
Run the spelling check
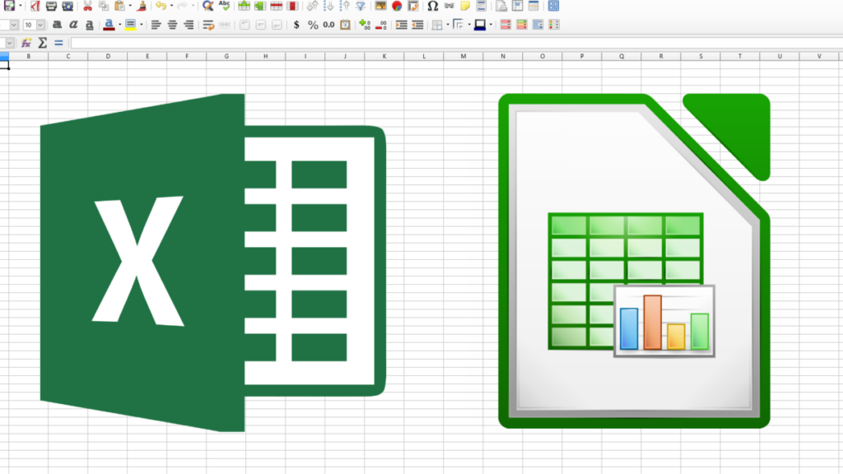pyautogui.click(x=224, y=6)
